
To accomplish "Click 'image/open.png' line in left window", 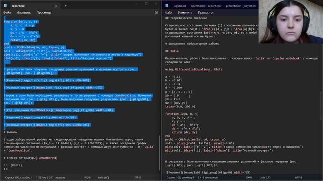I will pyautogui.click(x=59, y=110).
